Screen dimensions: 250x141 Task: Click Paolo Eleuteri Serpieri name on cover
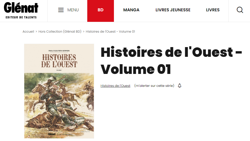(59, 51)
